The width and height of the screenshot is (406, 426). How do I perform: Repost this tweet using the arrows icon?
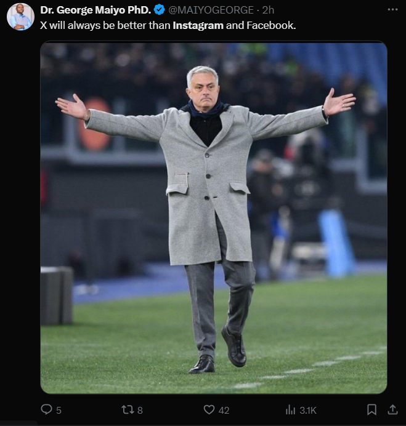point(128,409)
